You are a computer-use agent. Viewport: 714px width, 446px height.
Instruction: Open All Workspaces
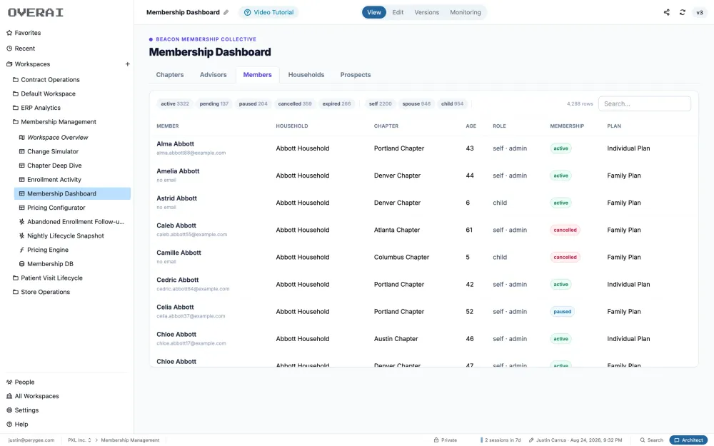(x=32, y=396)
